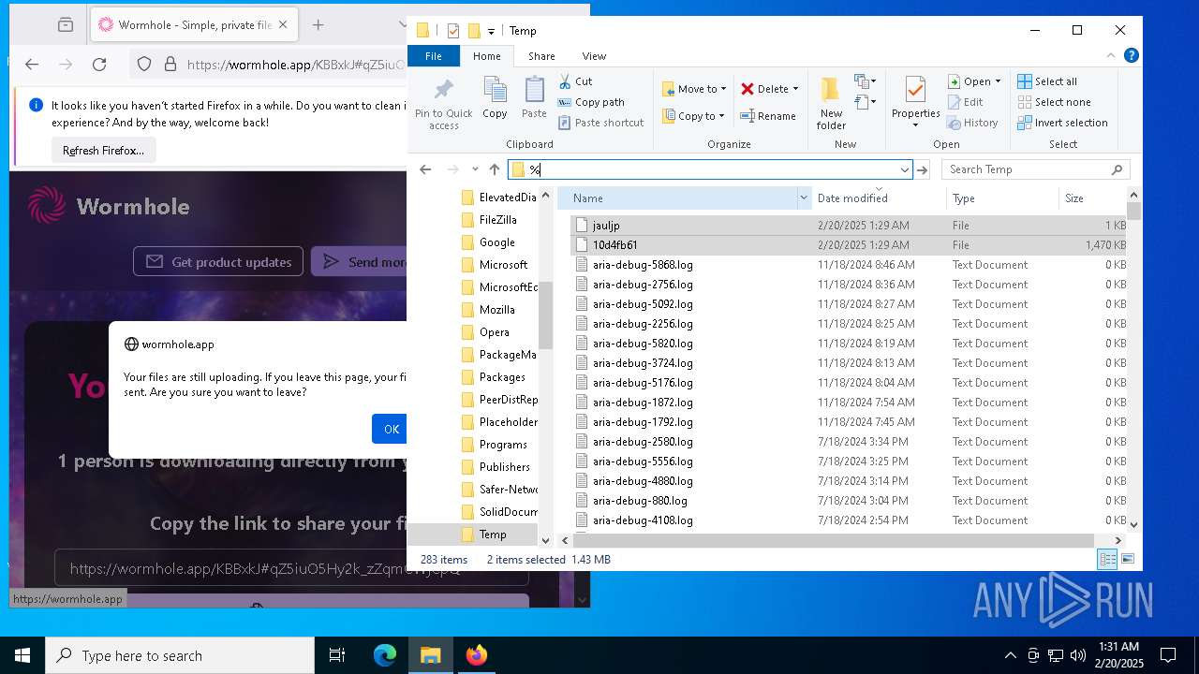
Task: Select the Home ribbon tab
Action: point(486,56)
